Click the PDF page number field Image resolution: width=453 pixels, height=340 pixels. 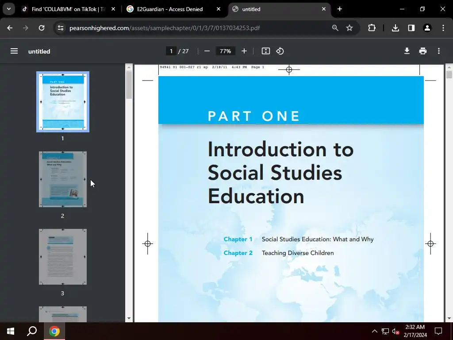pyautogui.click(x=171, y=51)
